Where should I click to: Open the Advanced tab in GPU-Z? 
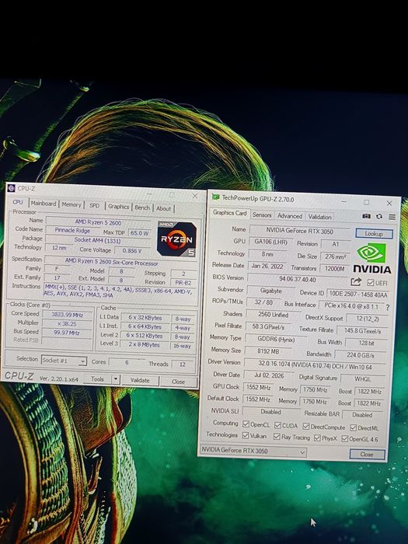(x=290, y=216)
